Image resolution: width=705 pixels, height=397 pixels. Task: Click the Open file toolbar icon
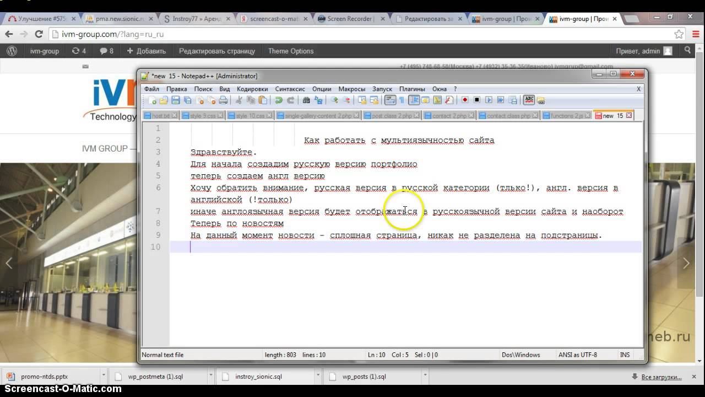pos(164,100)
